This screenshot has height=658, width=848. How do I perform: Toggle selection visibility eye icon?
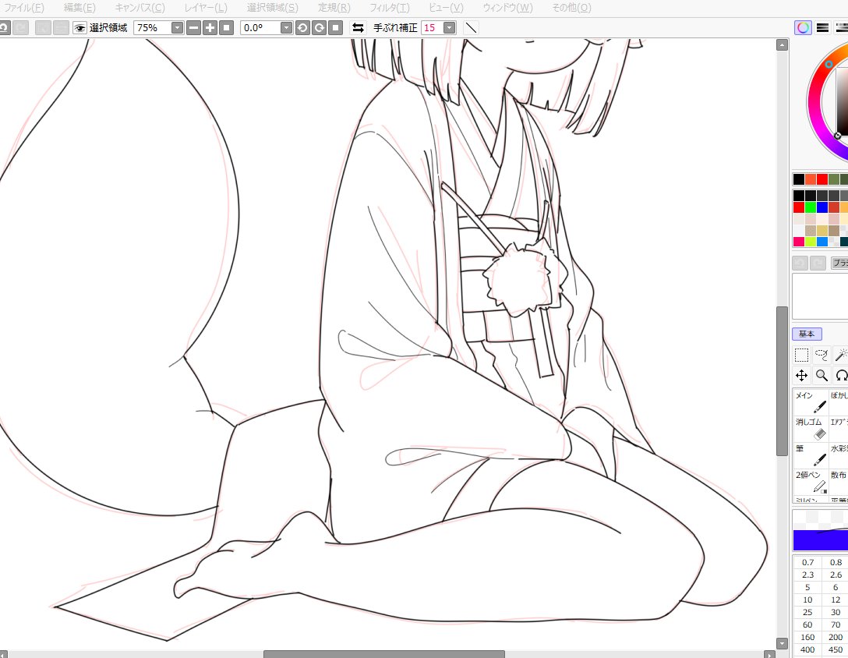tap(79, 28)
